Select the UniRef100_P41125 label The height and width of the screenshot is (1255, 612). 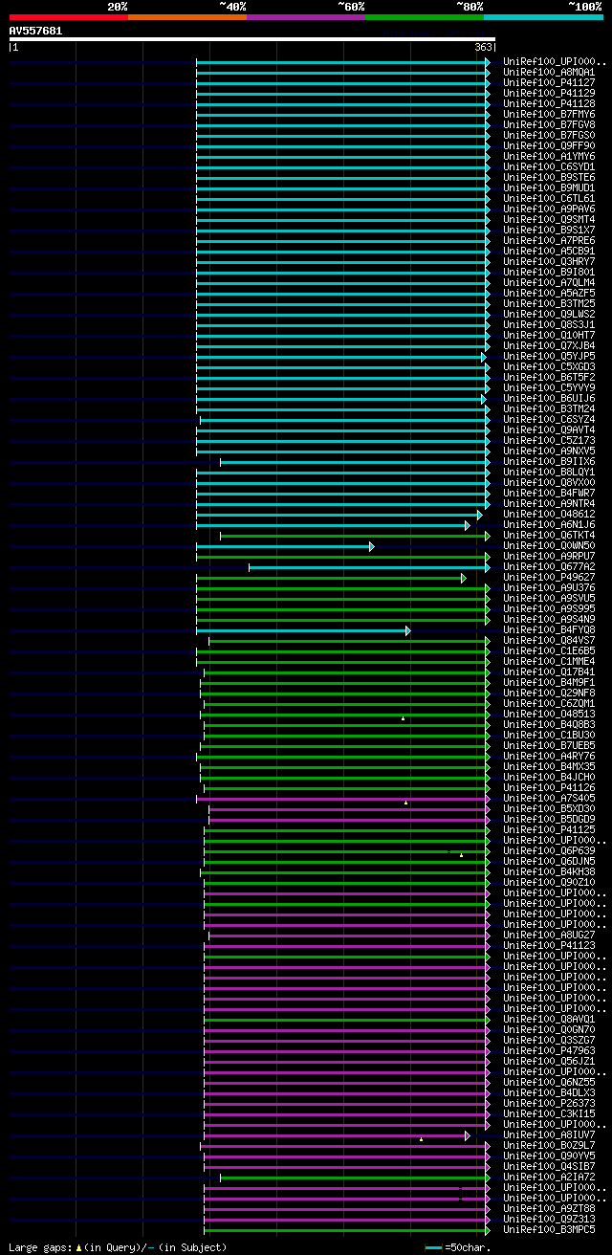549,830
